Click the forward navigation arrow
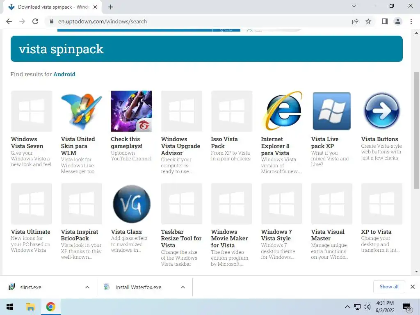 tap(22, 21)
